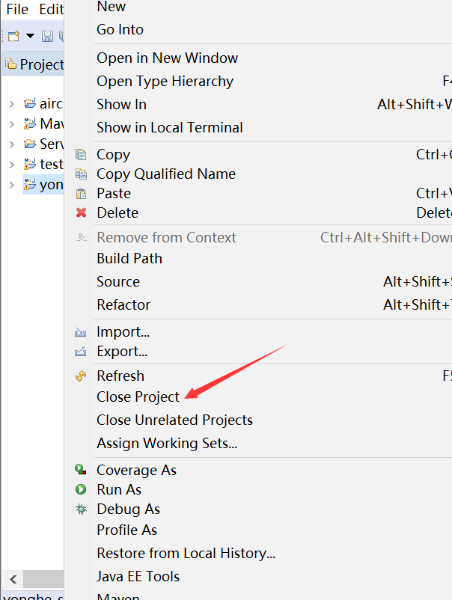
Task: Click the Paste clipboard icon
Action: (81, 194)
